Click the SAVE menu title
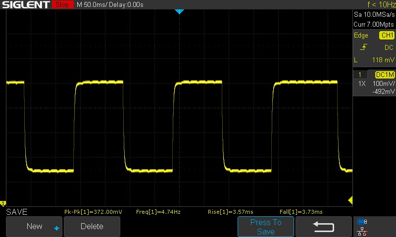The width and height of the screenshot is (396, 237). 17,212
